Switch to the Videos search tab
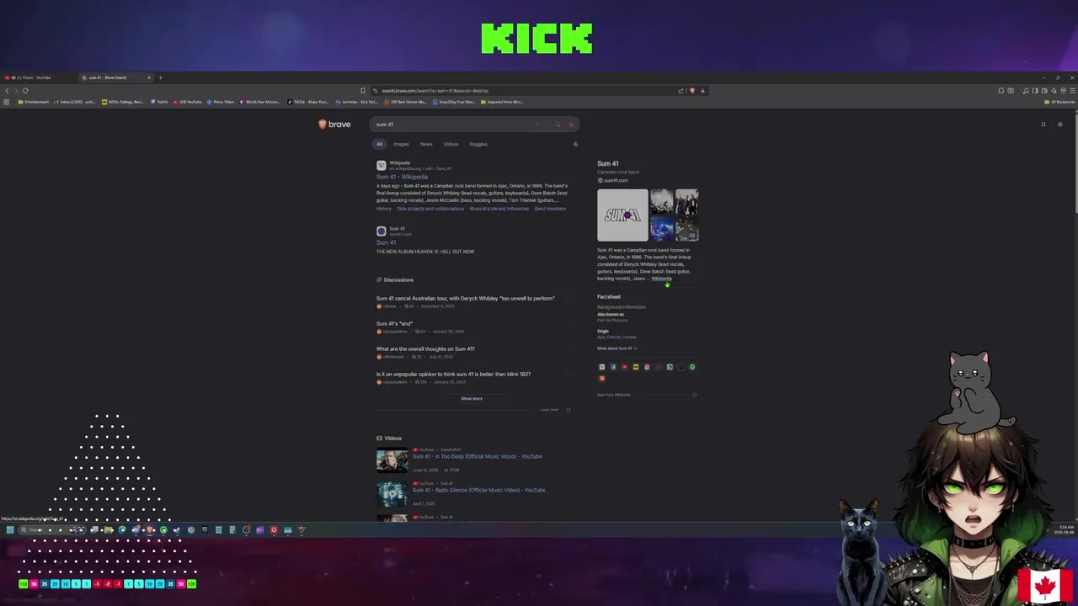 pyautogui.click(x=451, y=144)
